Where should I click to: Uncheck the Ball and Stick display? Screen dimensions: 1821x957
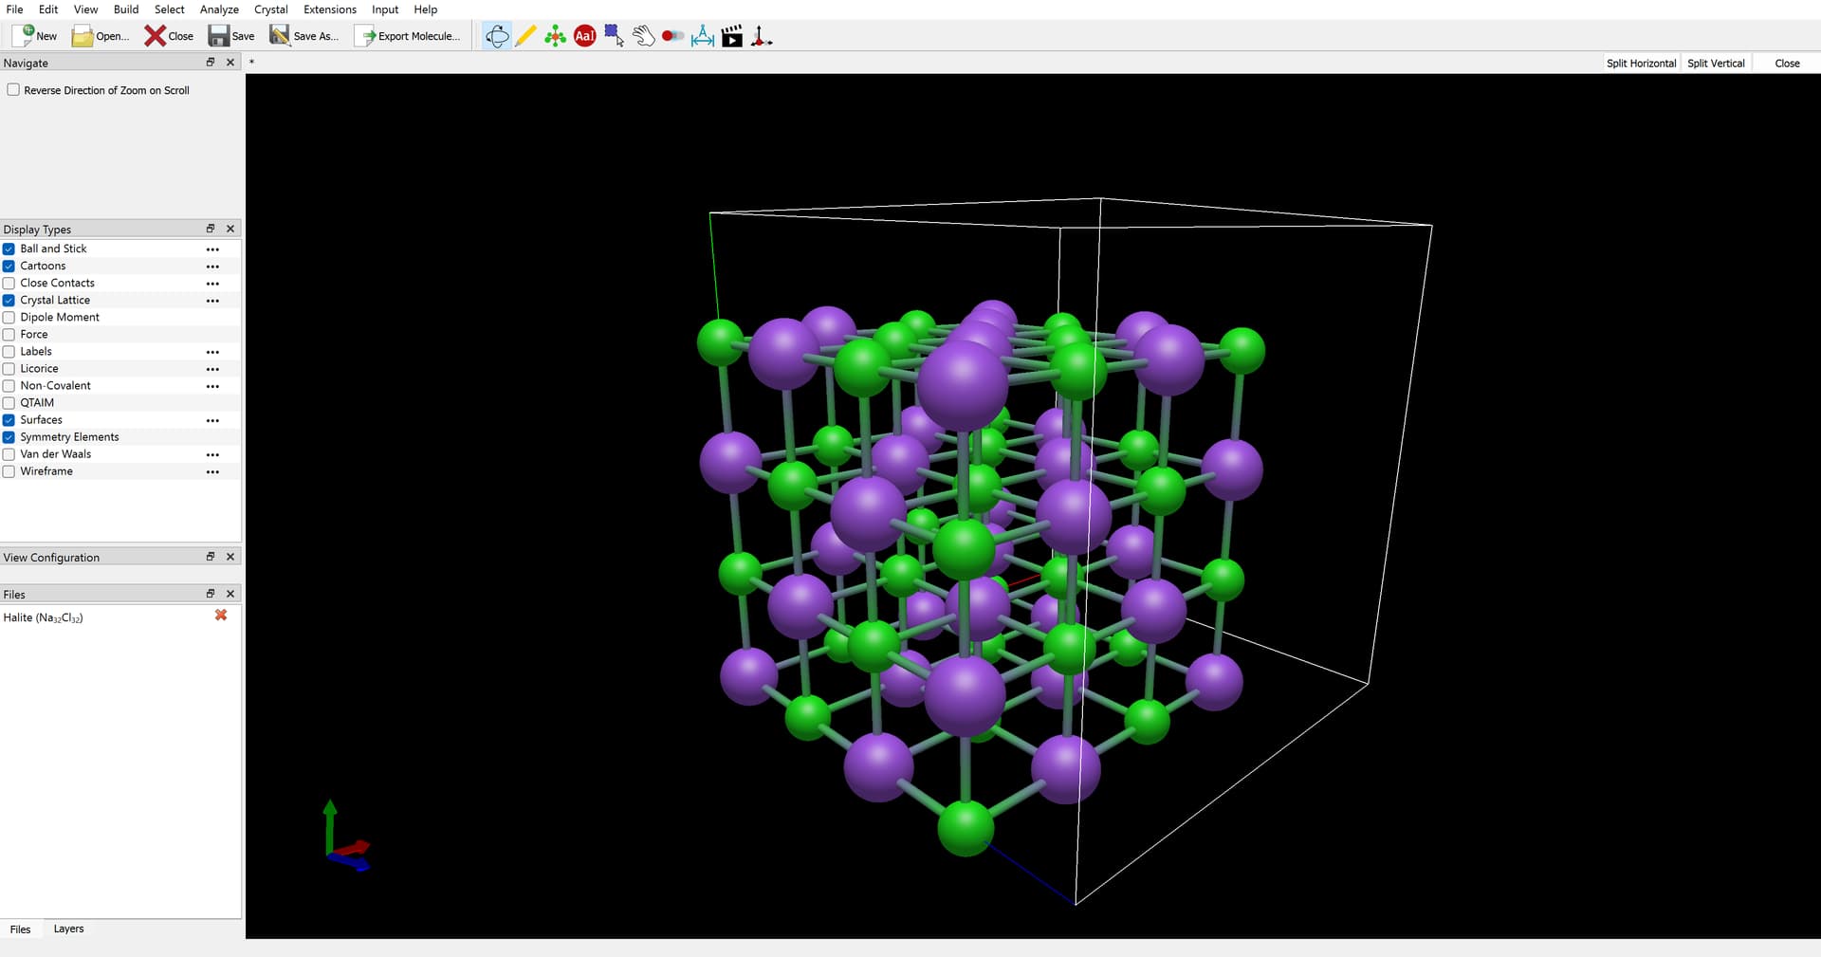[x=9, y=249]
